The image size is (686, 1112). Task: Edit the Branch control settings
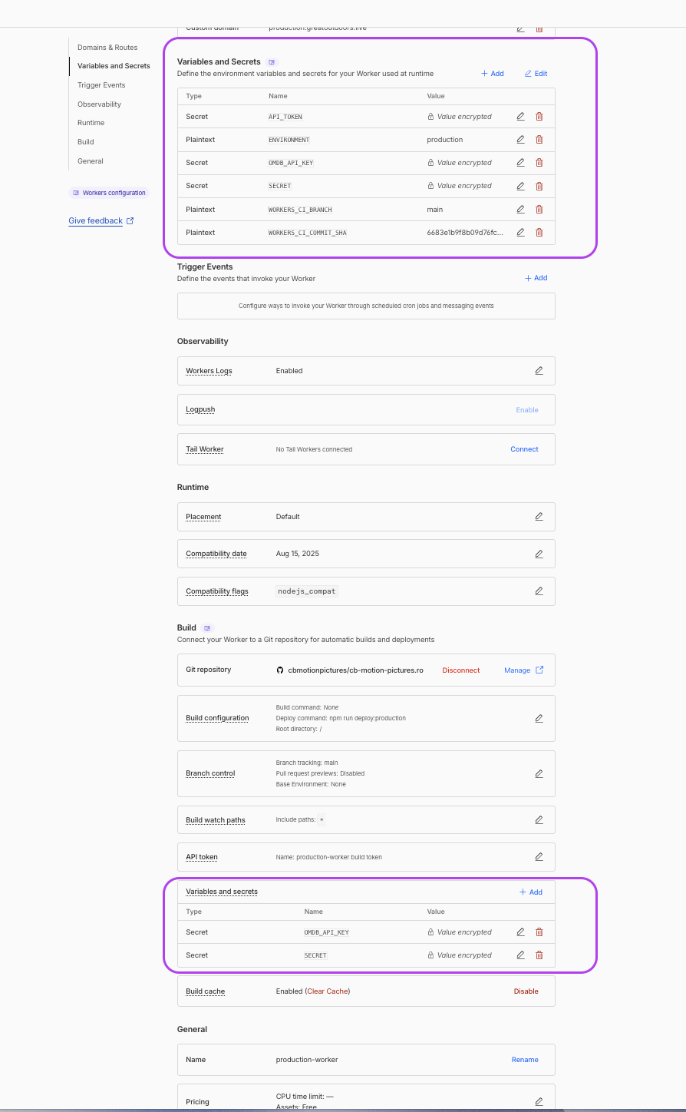(x=539, y=773)
